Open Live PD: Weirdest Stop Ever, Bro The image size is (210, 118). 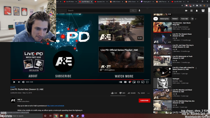tap(162, 106)
